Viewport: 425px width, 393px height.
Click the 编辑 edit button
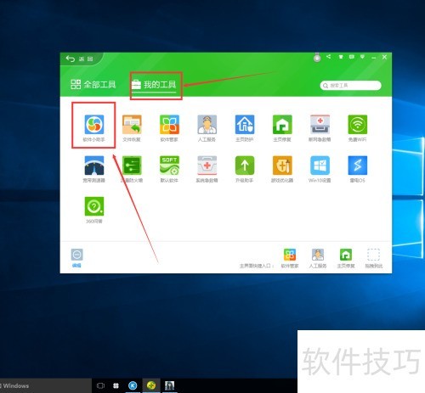pyautogui.click(x=76, y=258)
